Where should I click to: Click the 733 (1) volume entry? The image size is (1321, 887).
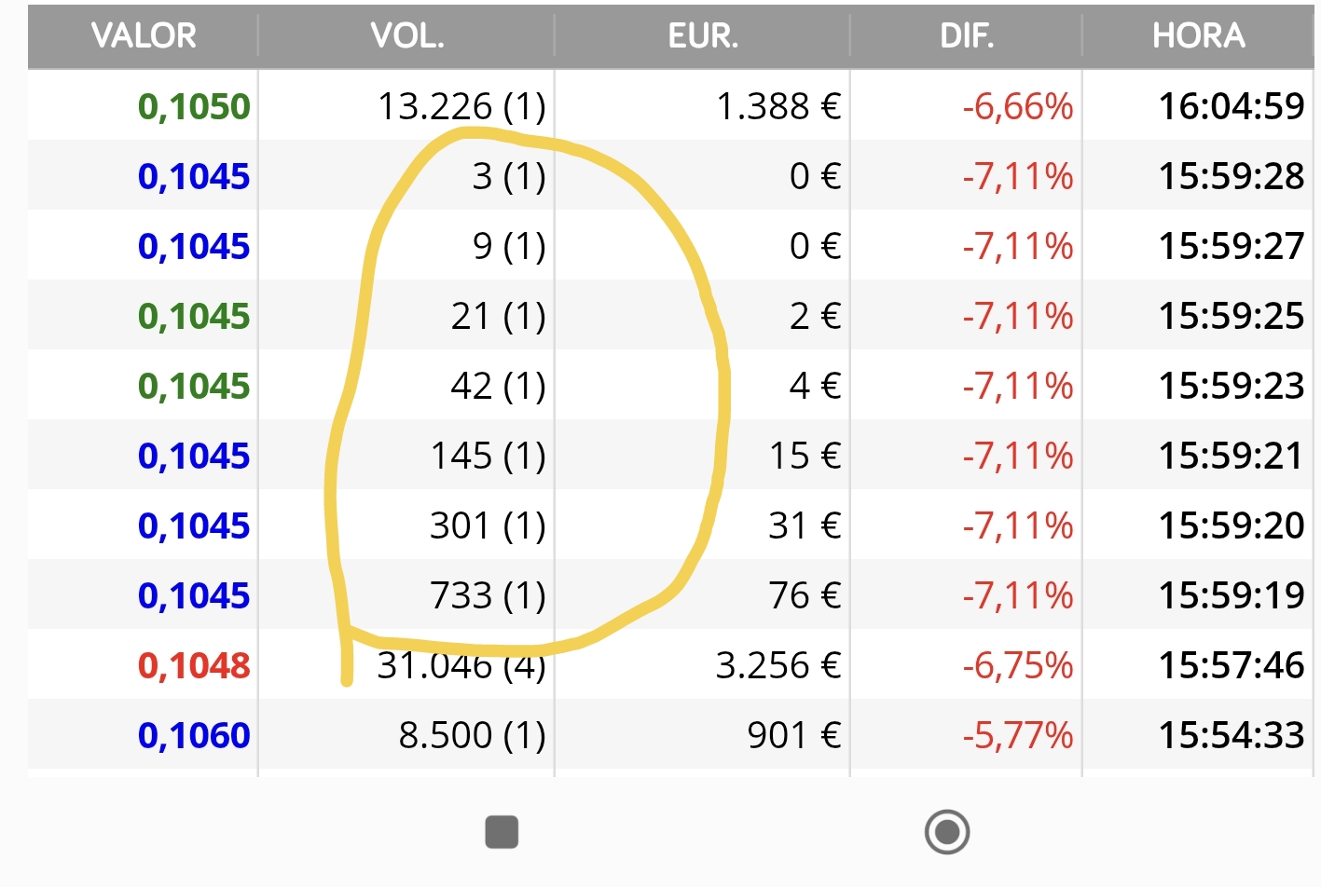(488, 596)
